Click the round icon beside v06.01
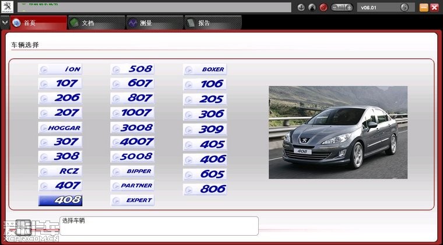 pos(405,8)
